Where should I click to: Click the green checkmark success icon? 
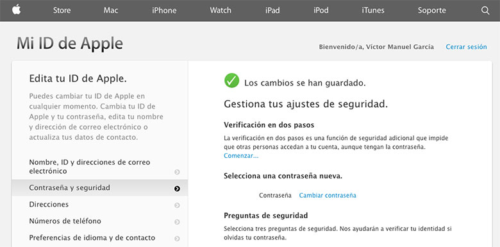(232, 80)
